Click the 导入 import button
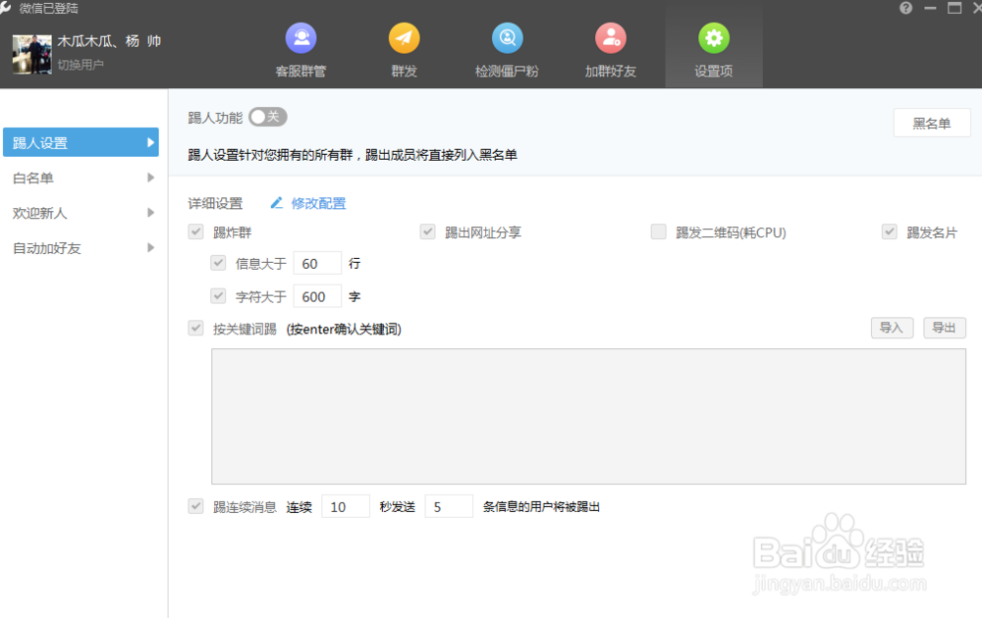982x618 pixels. pos(892,328)
